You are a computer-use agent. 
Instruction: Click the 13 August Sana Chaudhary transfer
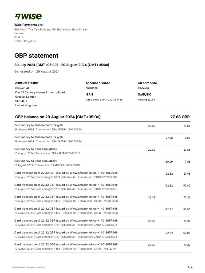coord(36,149)
